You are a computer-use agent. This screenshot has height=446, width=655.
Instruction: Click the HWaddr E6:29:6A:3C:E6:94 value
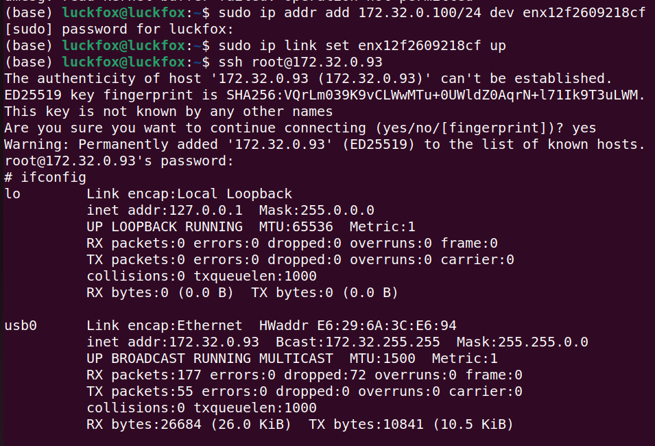pos(358,325)
